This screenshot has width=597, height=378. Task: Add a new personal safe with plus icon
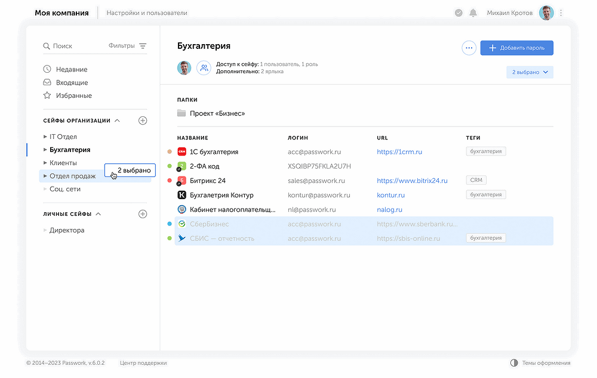(x=143, y=214)
